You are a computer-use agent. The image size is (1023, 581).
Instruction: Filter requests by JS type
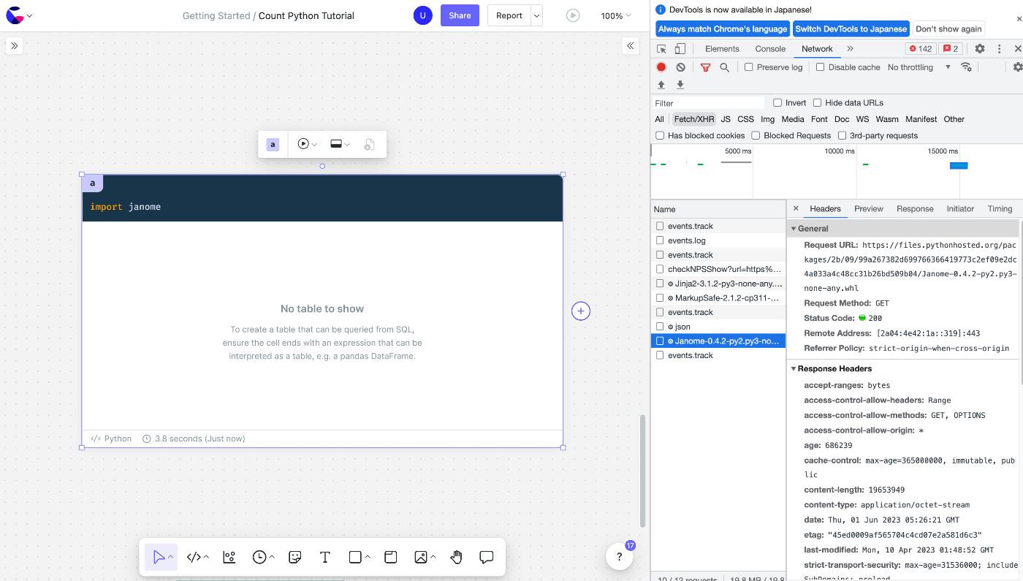click(x=726, y=119)
